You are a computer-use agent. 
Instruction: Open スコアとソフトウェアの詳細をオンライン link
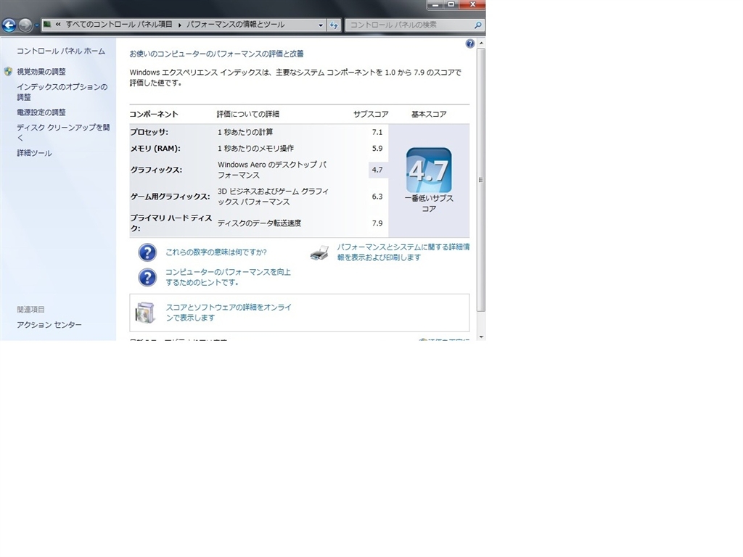coord(229,313)
